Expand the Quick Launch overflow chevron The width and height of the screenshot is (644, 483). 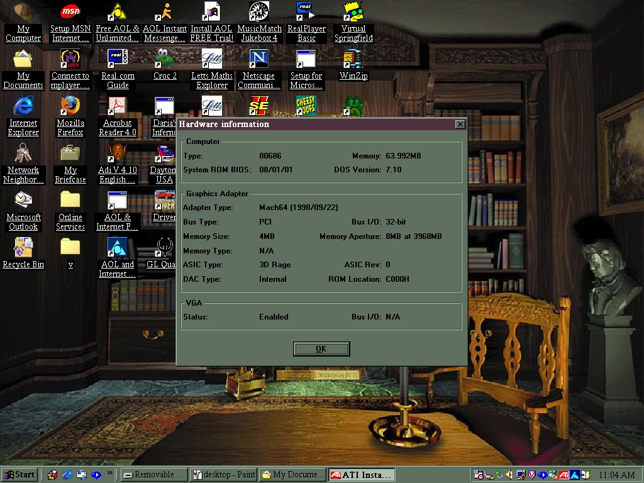click(110, 473)
